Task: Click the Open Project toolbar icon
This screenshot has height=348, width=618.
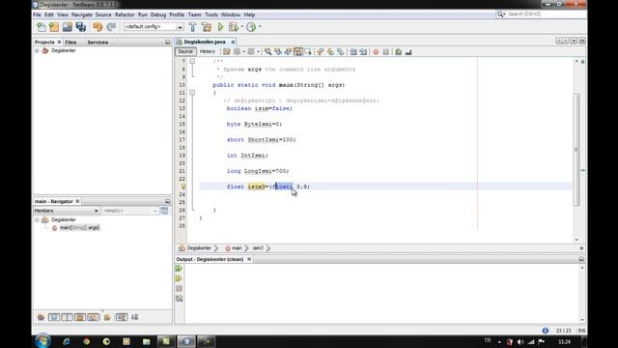Action: [x=68, y=27]
